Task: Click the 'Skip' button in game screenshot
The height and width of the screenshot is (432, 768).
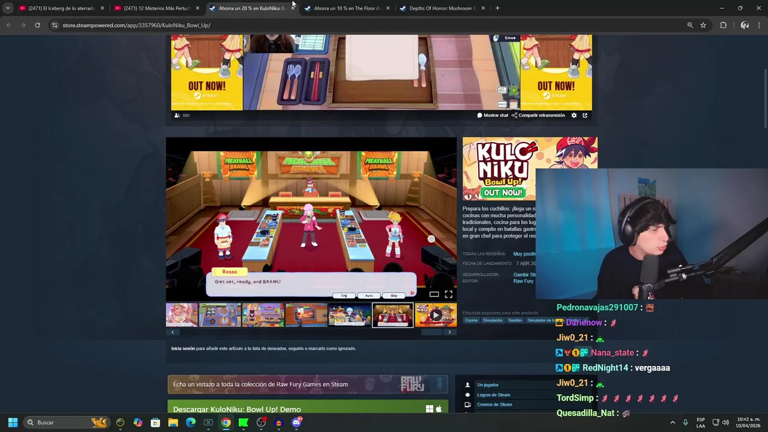Action: tap(394, 295)
